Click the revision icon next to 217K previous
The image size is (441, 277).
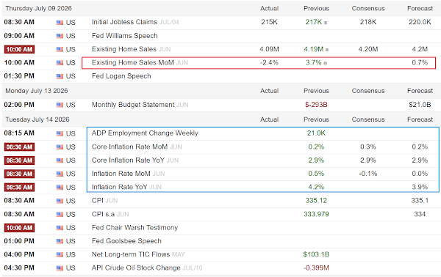[326, 23]
